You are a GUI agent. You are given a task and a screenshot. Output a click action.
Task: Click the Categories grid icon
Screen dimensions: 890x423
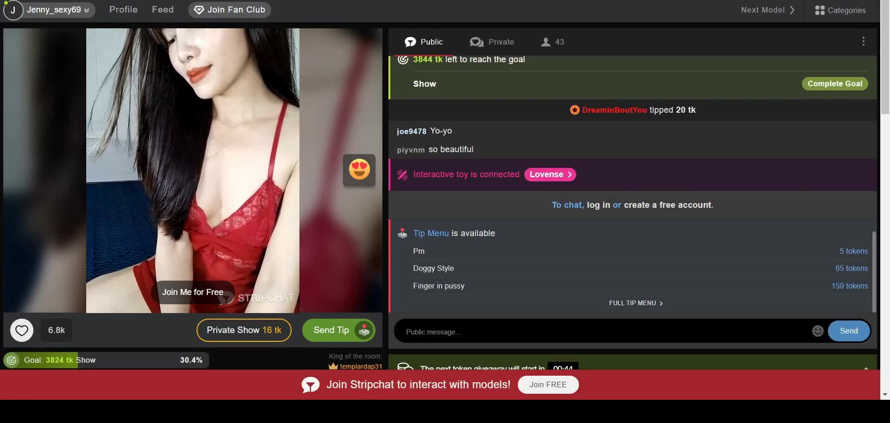coord(820,10)
